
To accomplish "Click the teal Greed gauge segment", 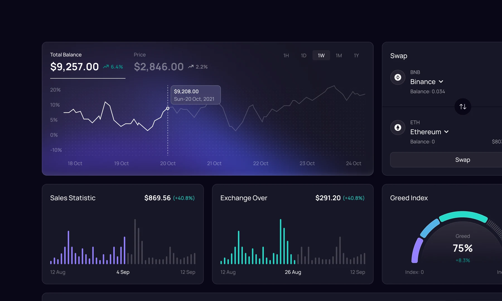I will coord(463,216).
